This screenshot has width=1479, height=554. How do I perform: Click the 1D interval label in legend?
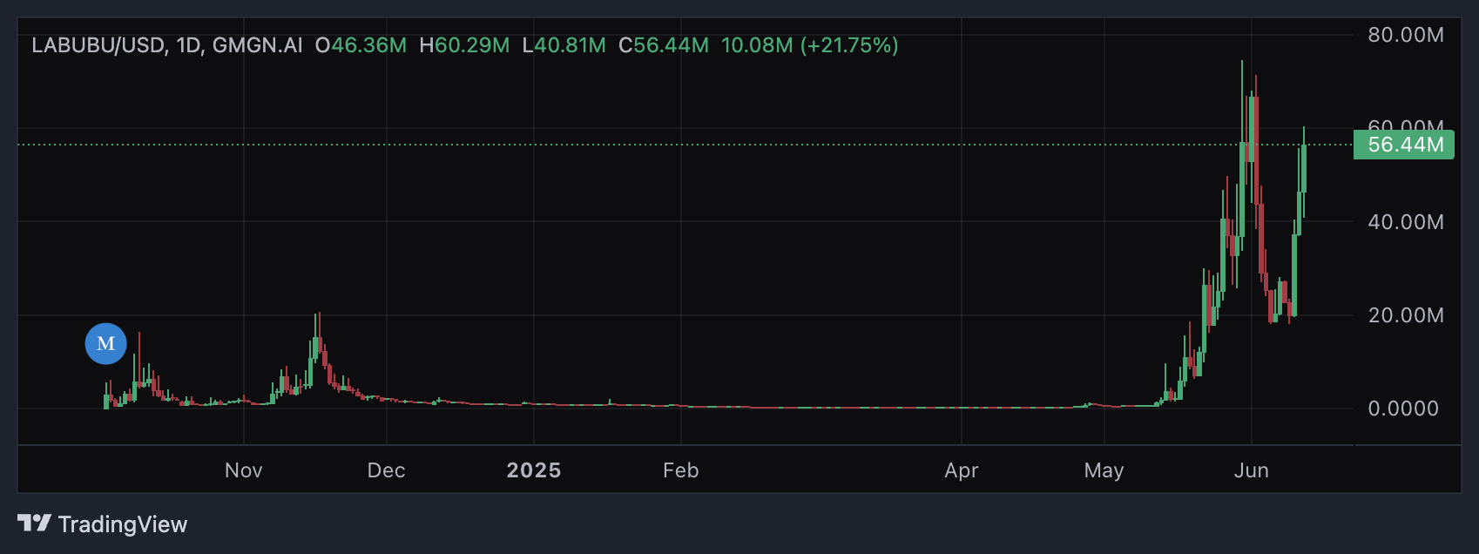click(189, 45)
